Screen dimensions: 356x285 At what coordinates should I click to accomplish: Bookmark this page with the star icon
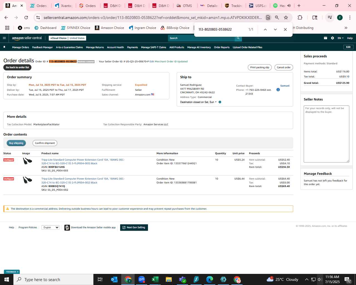(x=286, y=18)
